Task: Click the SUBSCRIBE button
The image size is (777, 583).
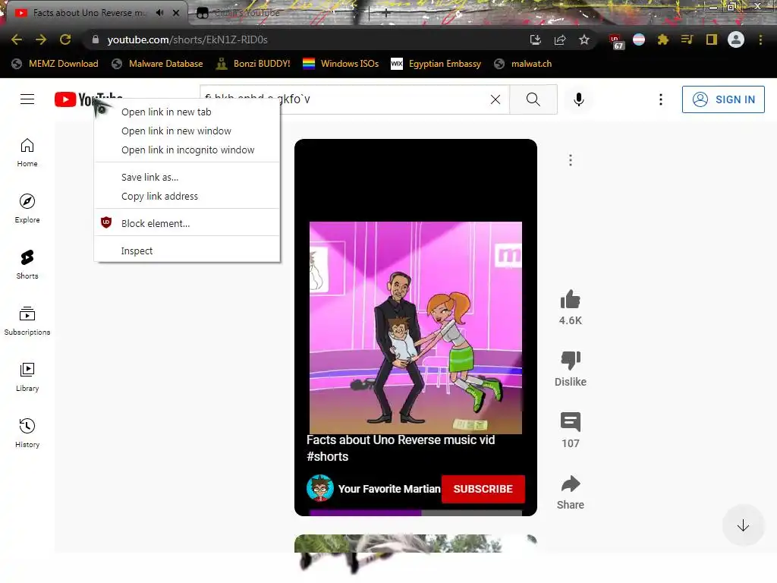Action: [x=483, y=489]
